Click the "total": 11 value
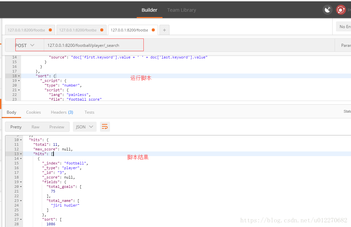This screenshot has width=351, height=227. pos(55,145)
